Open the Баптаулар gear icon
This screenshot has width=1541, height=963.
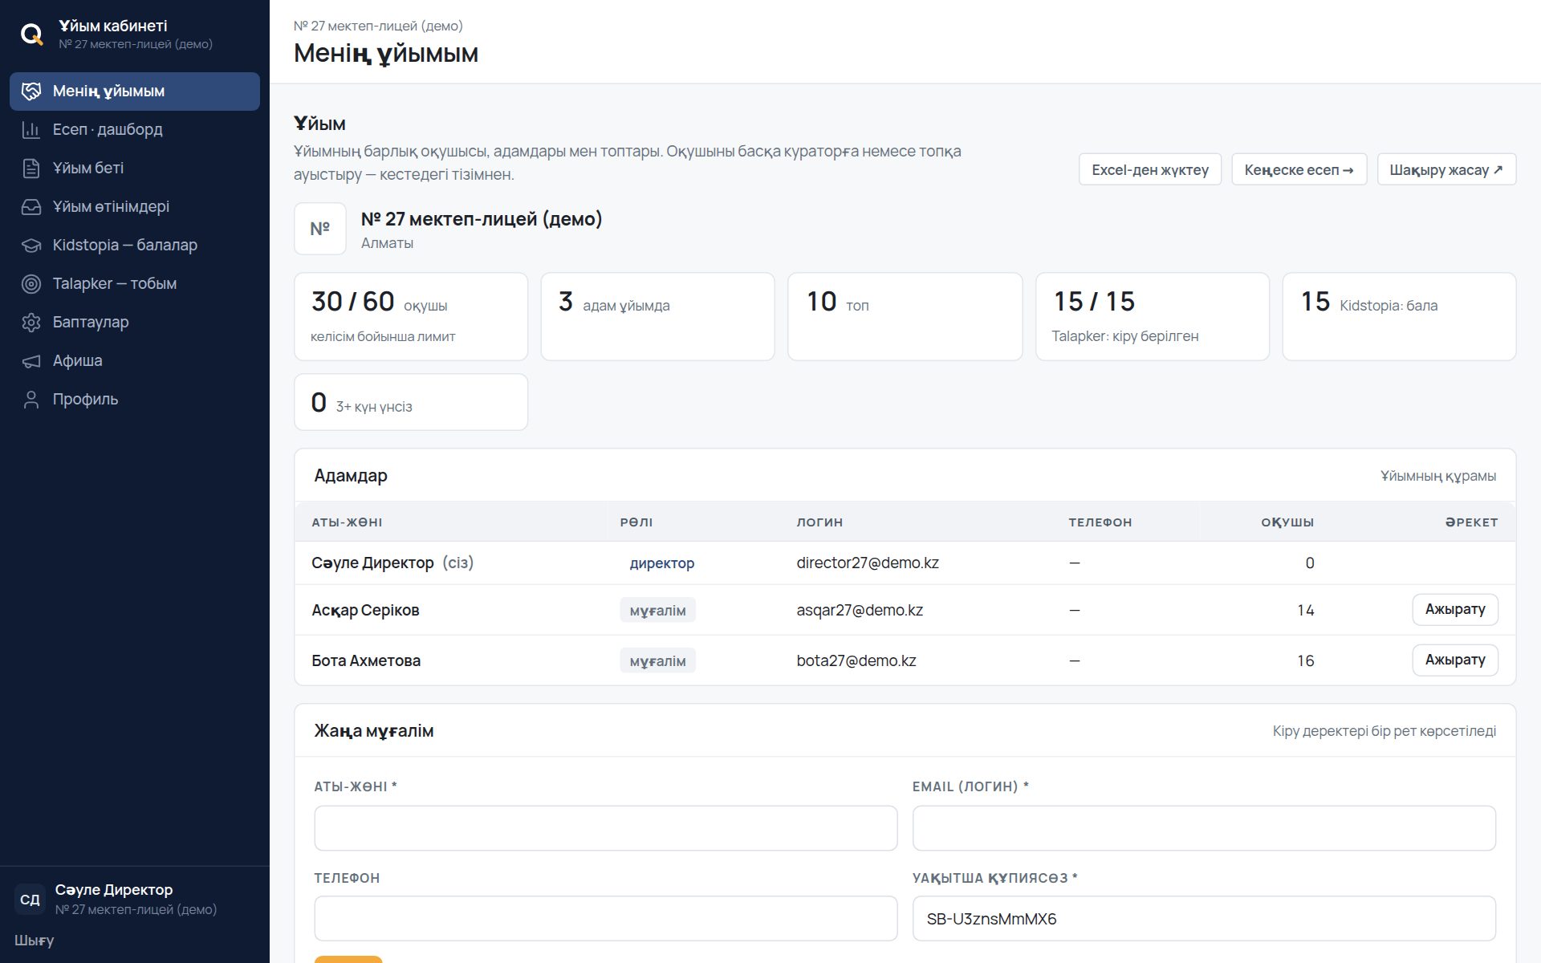tap(31, 323)
